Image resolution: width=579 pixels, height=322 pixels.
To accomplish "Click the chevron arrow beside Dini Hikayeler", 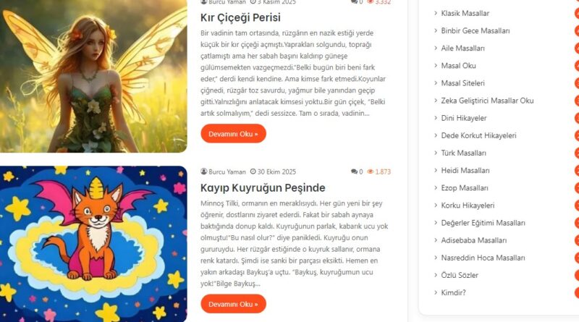I will 436,118.
